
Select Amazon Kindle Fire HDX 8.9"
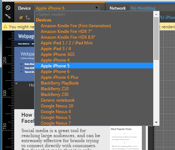tap(94, 37)
